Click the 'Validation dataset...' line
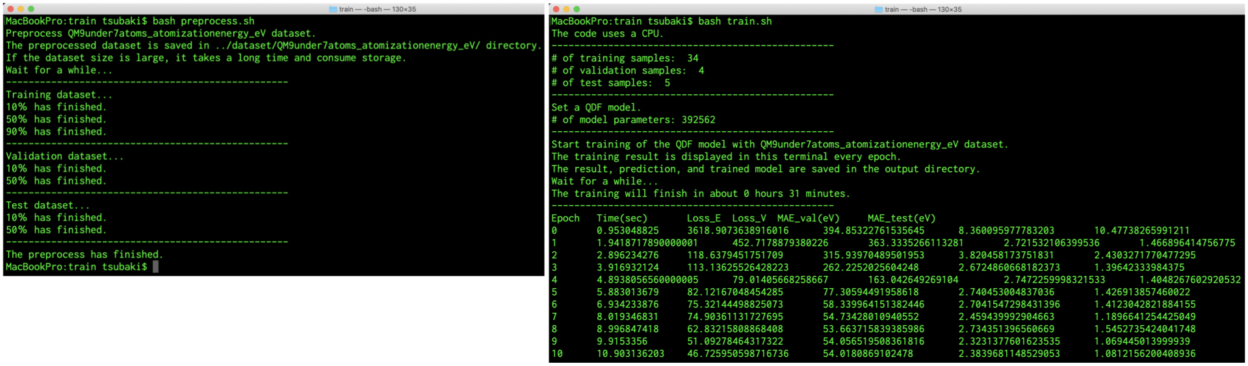The height and width of the screenshot is (366, 1248). coord(64,156)
